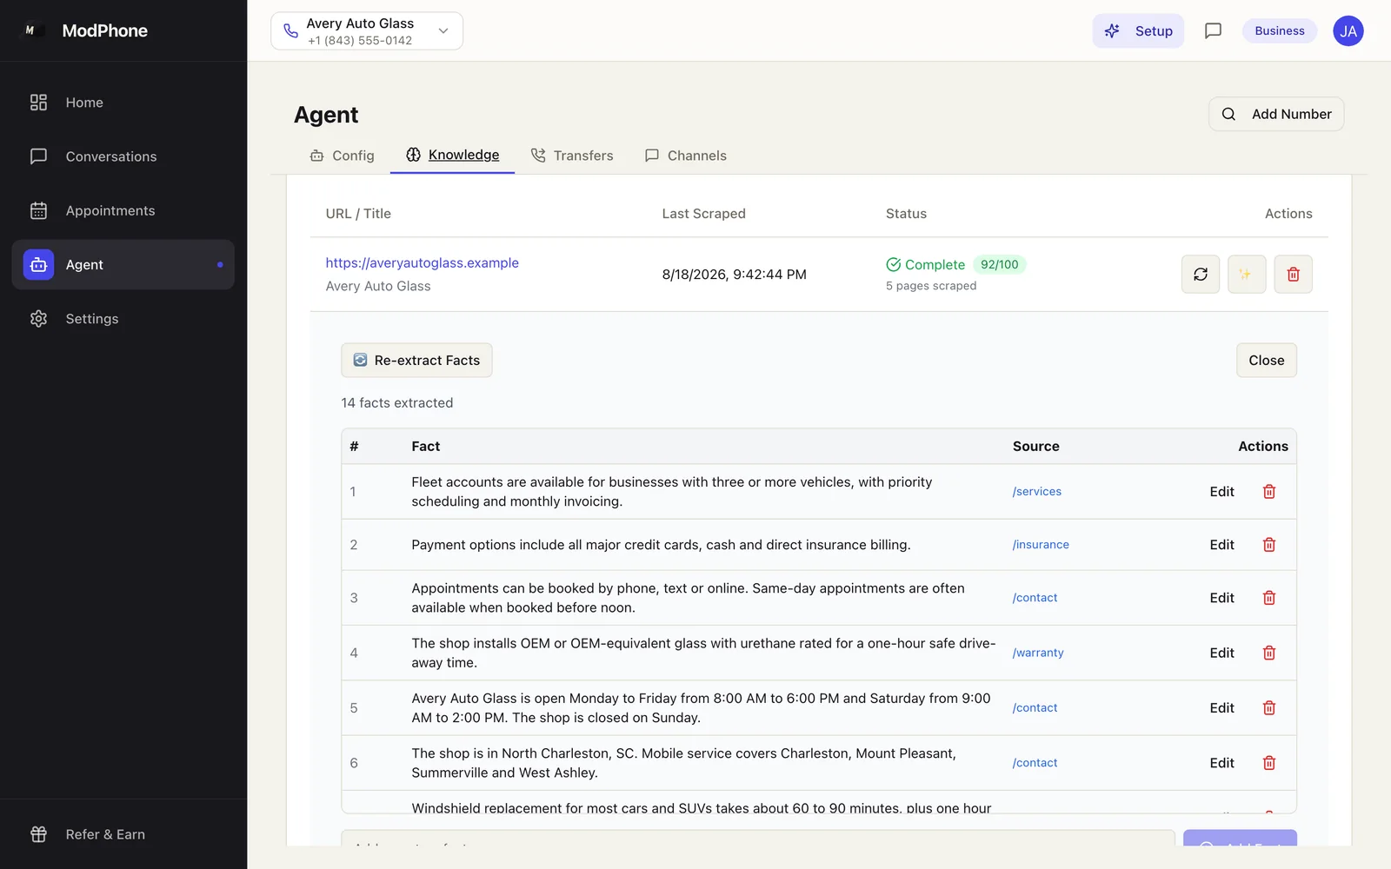Open the chat message icon in header
This screenshot has width=1391, height=869.
click(1213, 31)
